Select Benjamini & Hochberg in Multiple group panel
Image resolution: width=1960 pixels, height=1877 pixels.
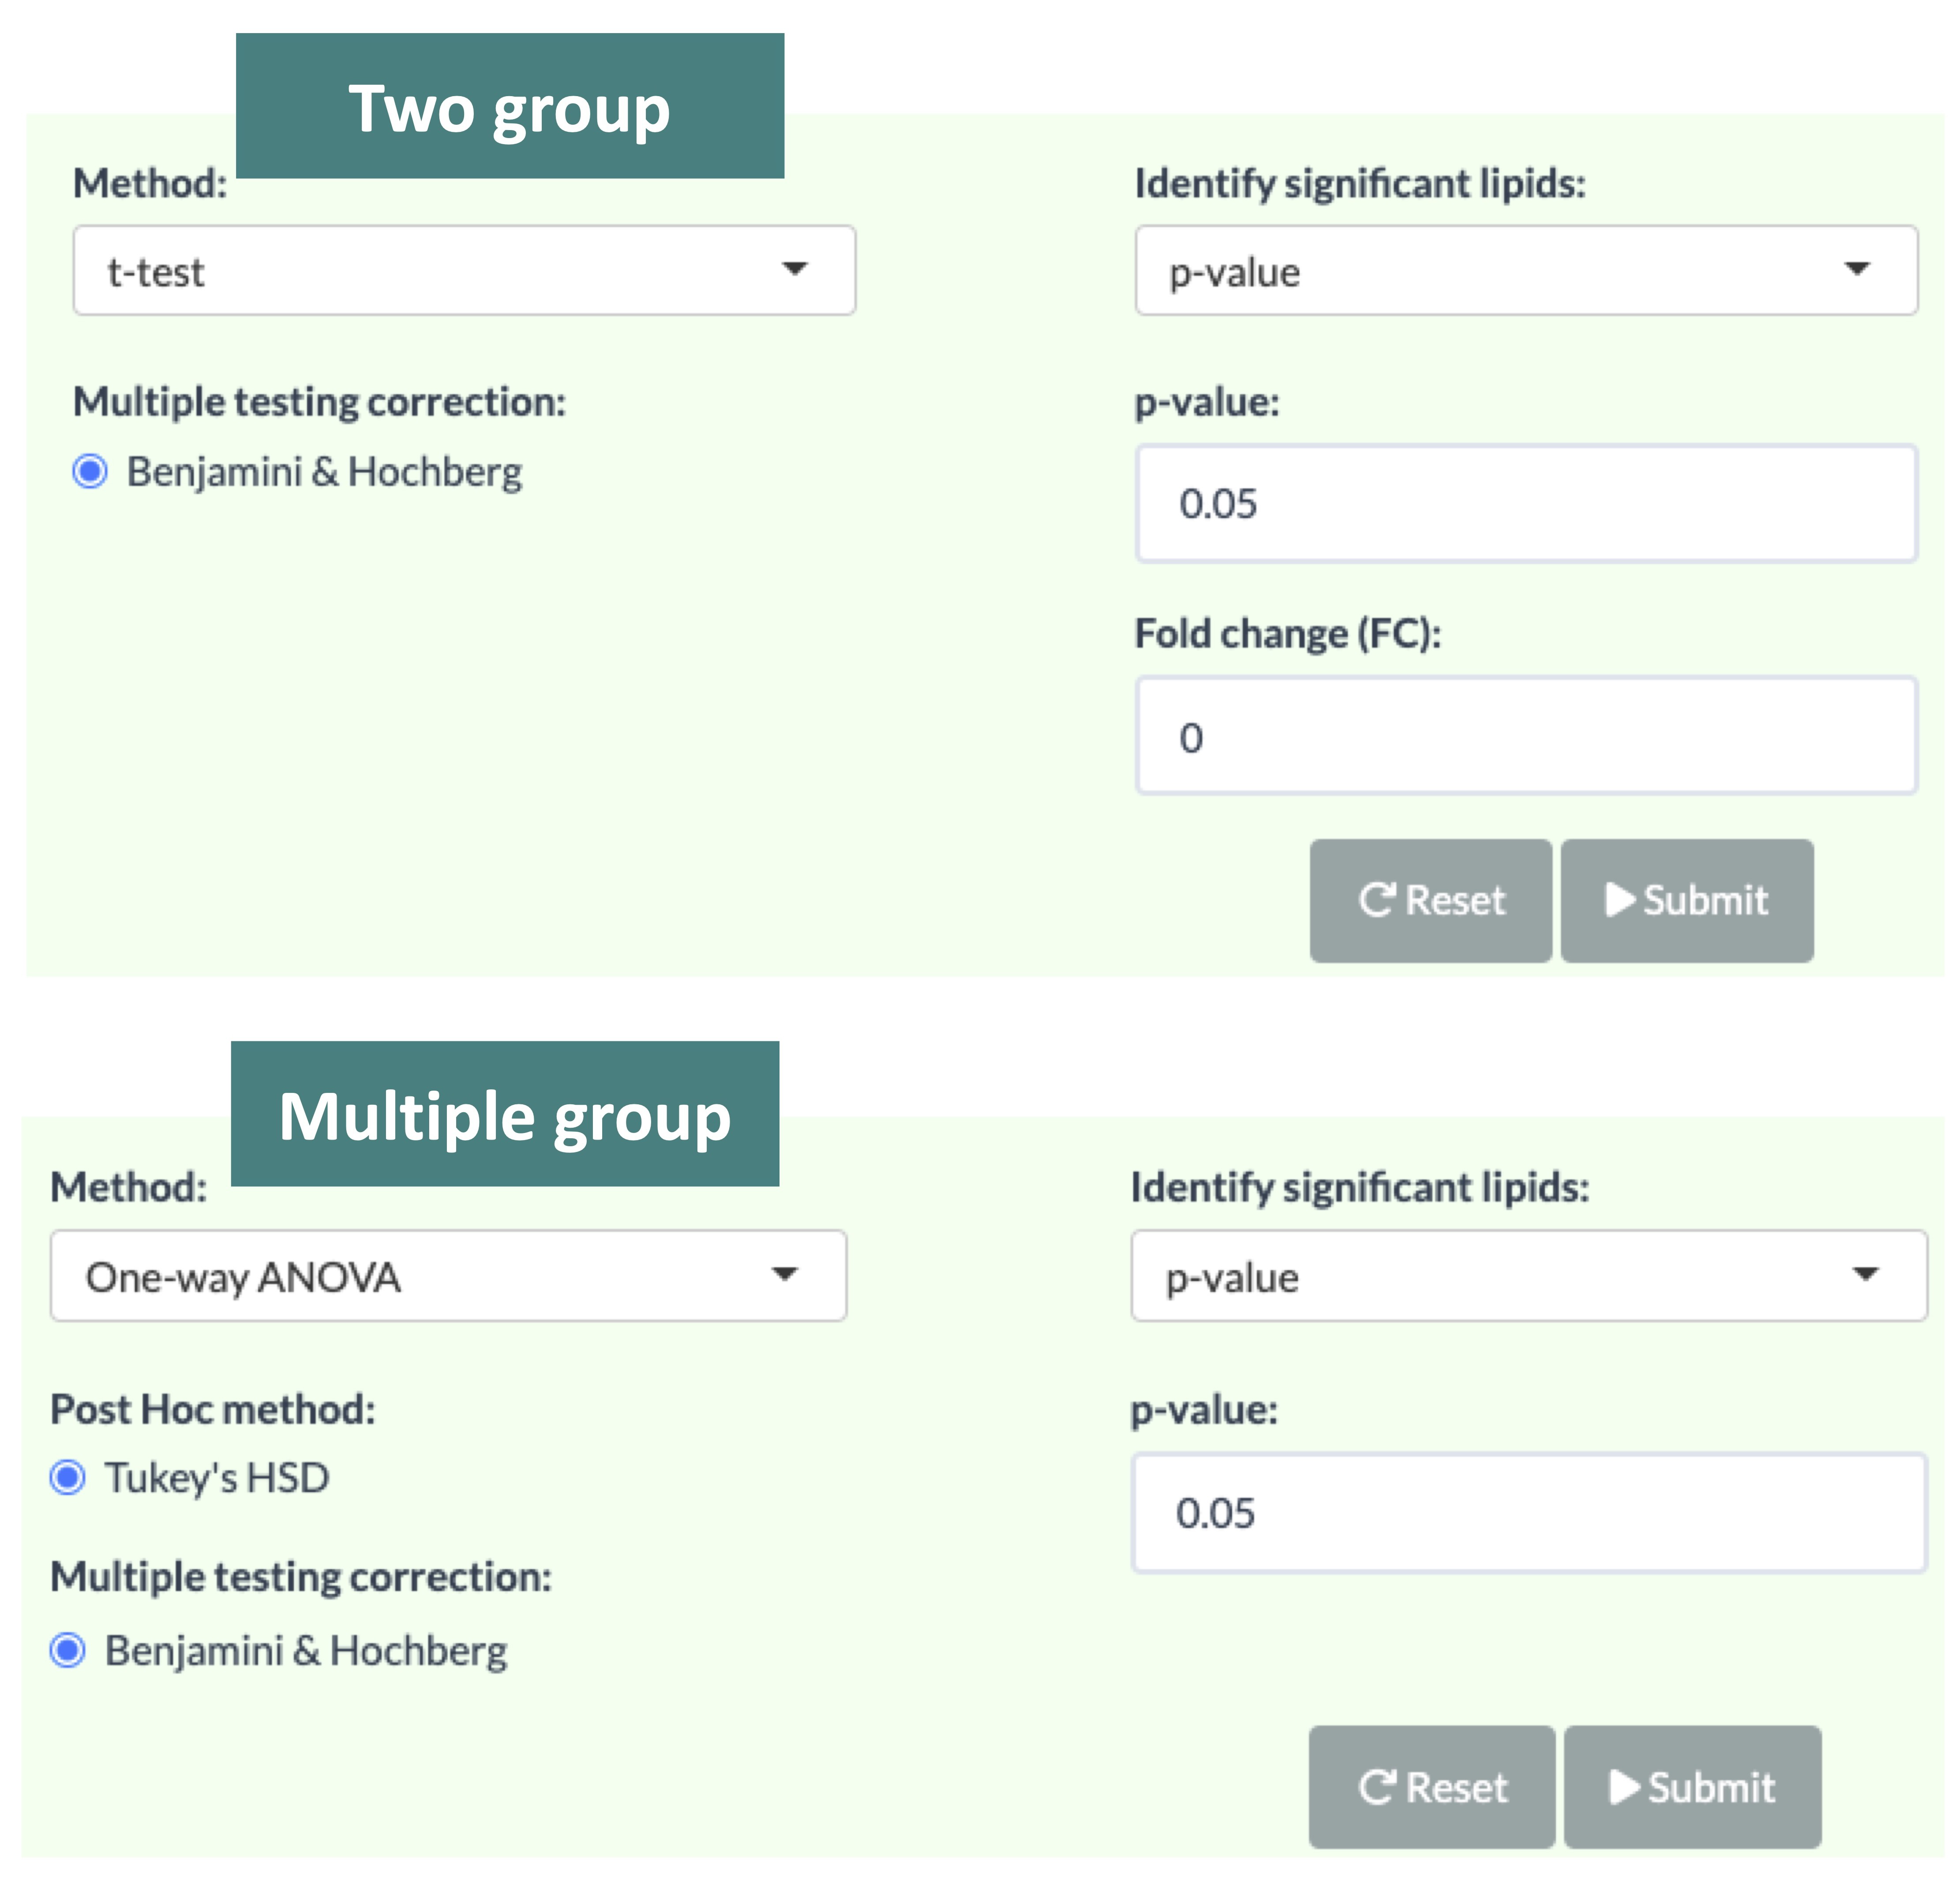click(x=68, y=1650)
